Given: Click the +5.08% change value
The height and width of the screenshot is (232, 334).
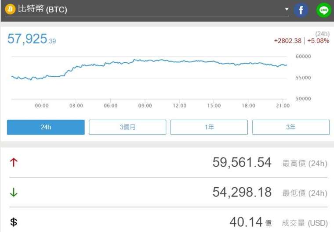Looking at the screenshot, I should point(318,41).
